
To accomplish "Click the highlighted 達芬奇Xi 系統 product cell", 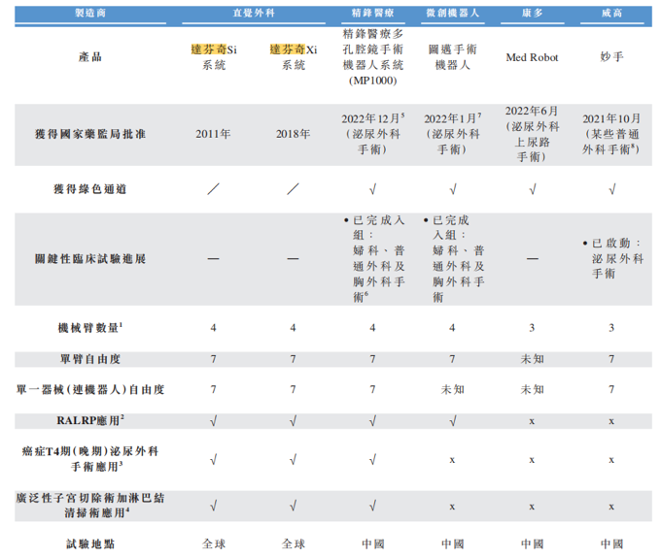I will [294, 57].
